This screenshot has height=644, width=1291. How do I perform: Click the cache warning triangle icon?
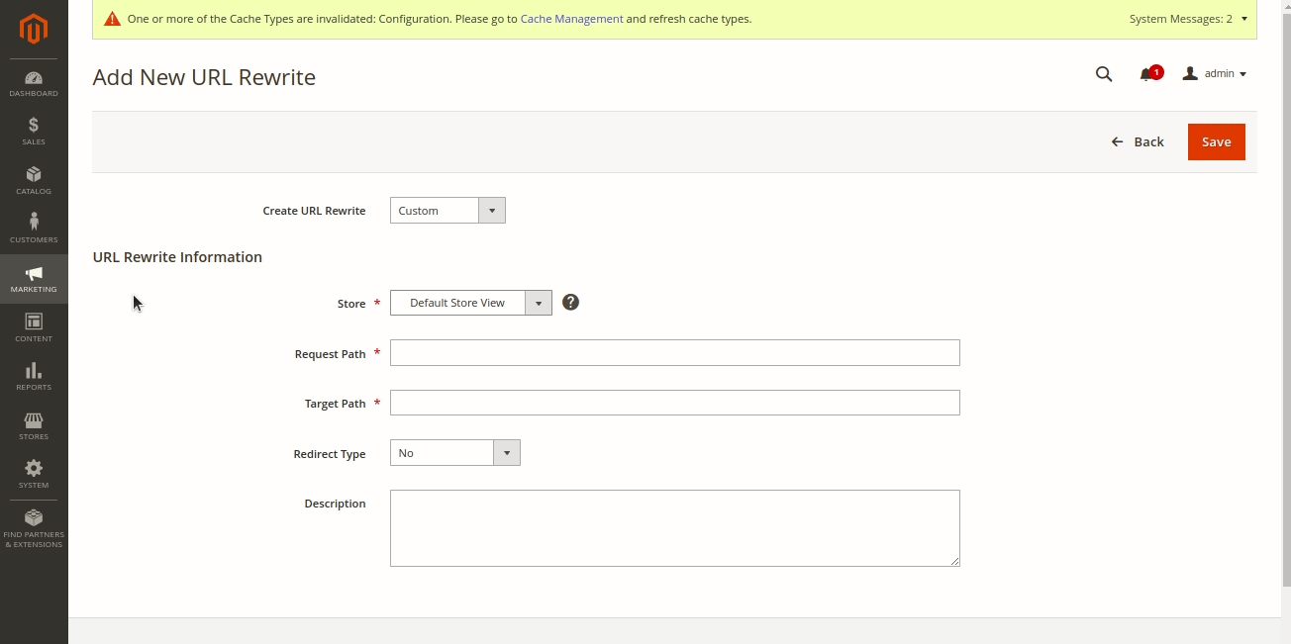pos(112,19)
